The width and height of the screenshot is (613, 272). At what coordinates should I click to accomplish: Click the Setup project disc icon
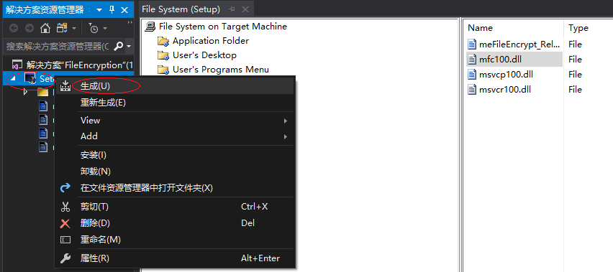pos(30,78)
